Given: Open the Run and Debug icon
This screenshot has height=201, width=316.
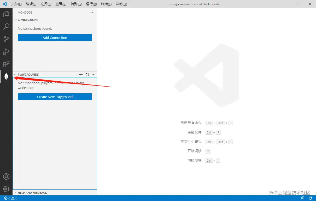Looking at the screenshot, I should [6, 51].
